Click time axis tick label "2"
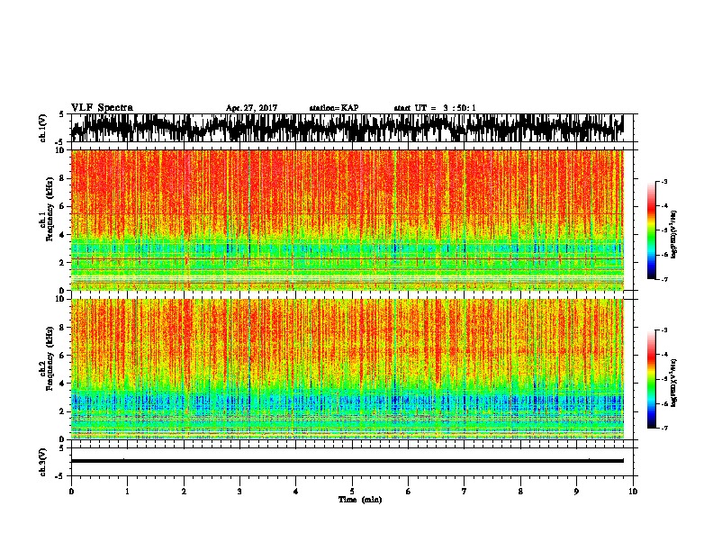713x551 pixels. coord(184,492)
